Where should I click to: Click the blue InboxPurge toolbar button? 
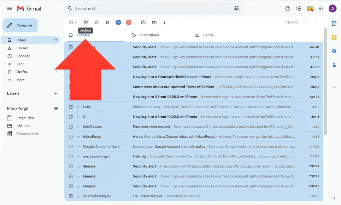(118, 22)
